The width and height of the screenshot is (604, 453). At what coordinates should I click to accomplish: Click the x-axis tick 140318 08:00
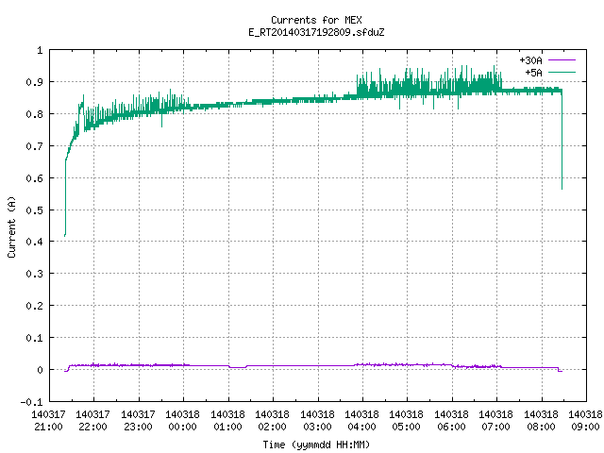(541, 421)
